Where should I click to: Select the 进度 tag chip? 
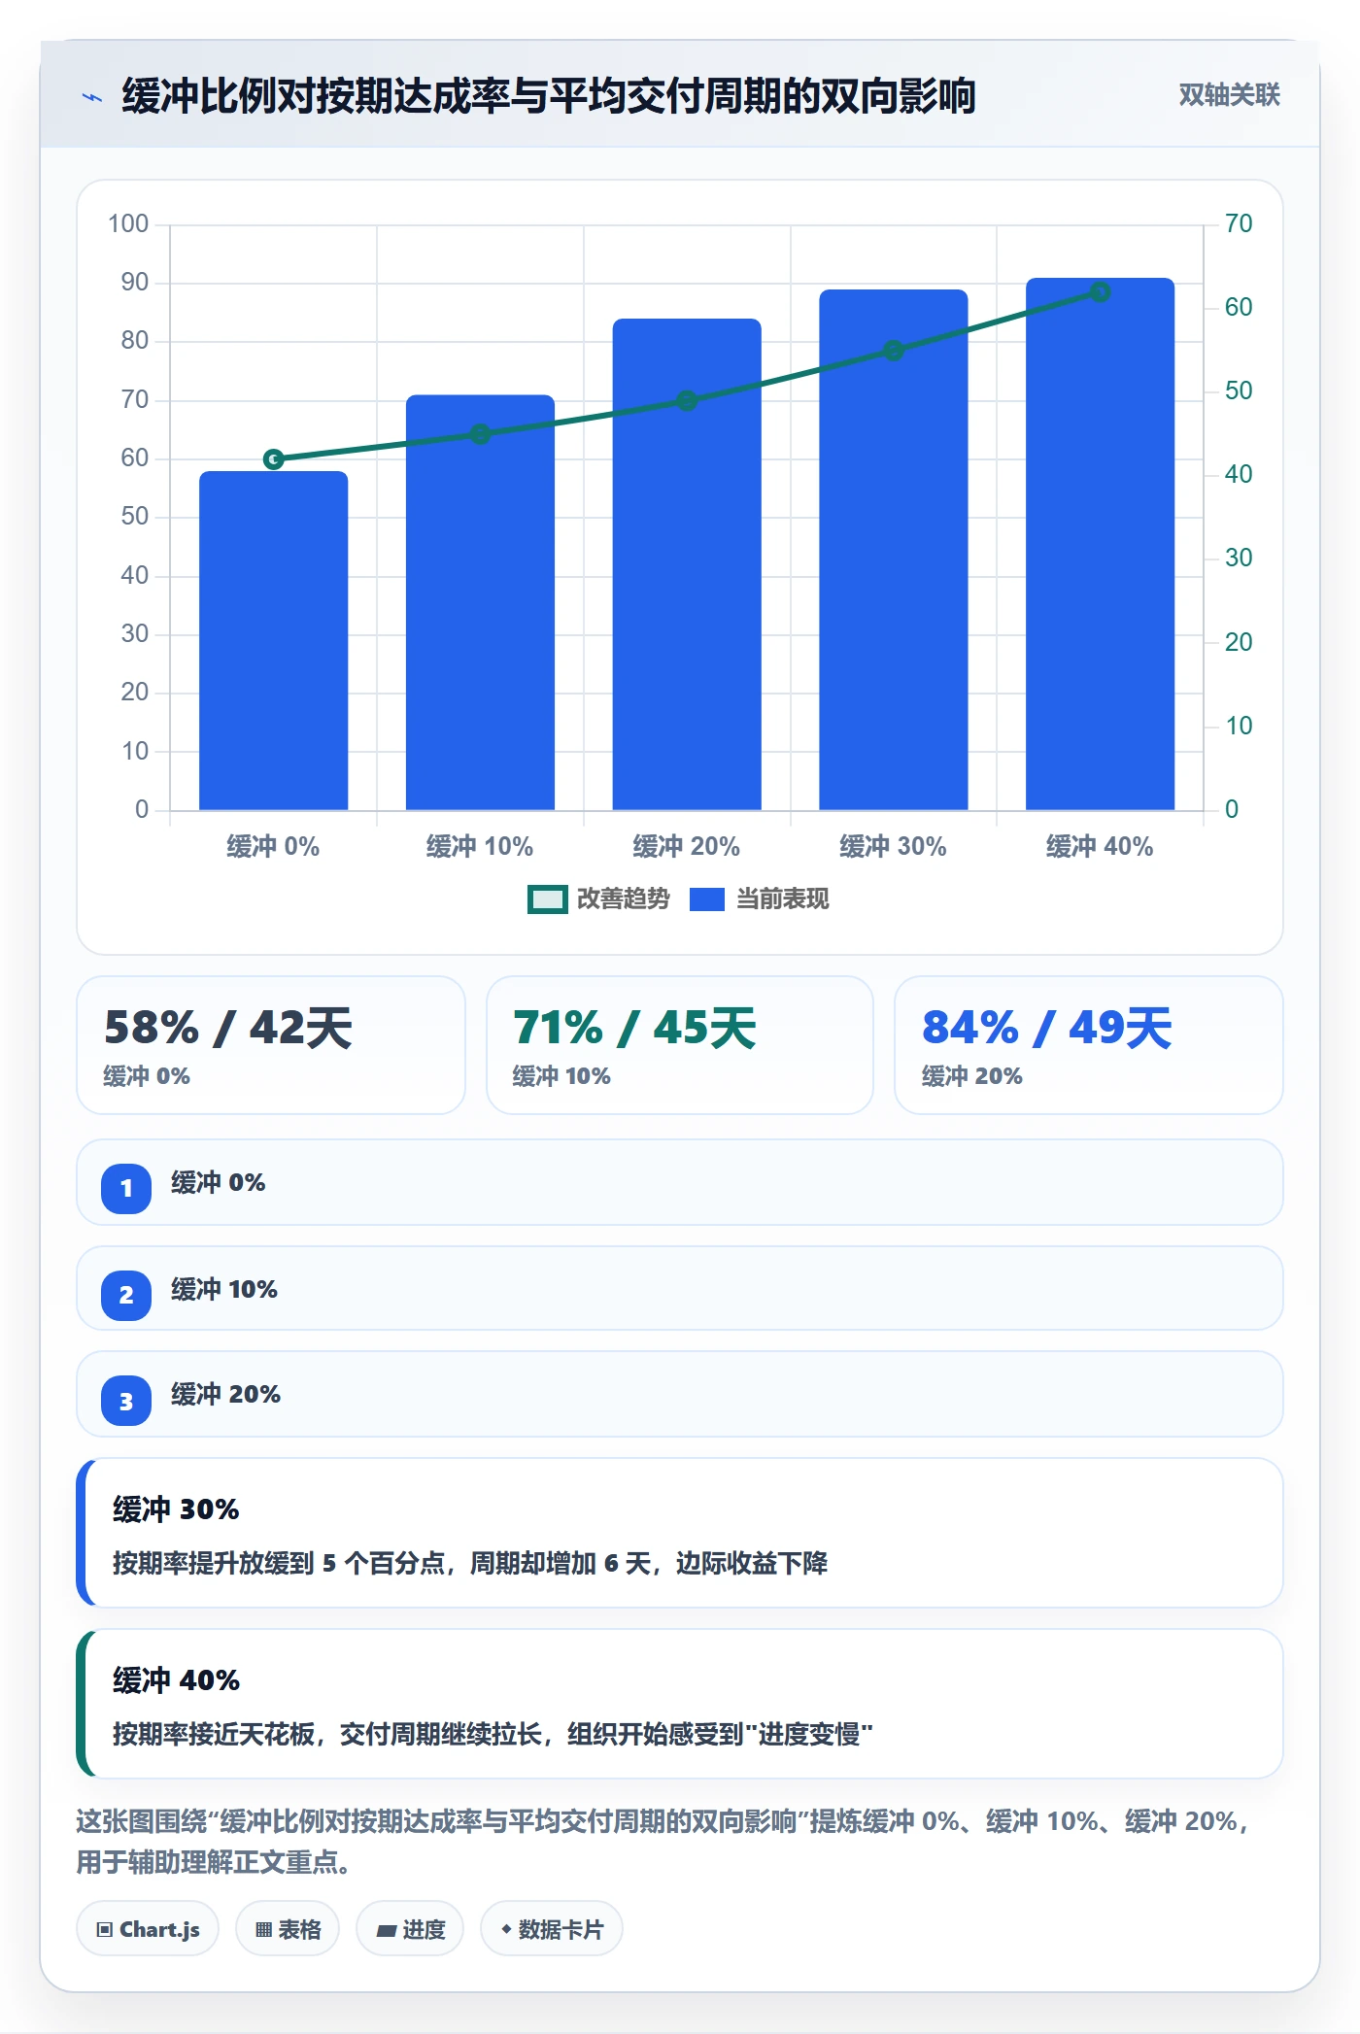click(x=410, y=1929)
